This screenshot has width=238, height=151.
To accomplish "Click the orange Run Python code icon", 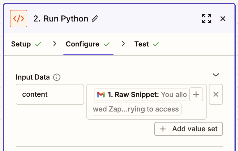I will [x=19, y=19].
